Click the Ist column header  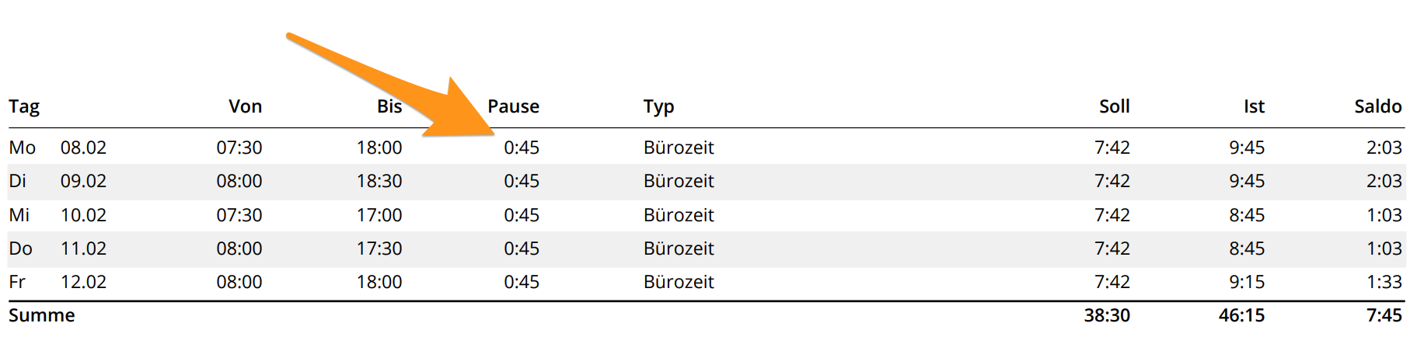tap(1254, 106)
